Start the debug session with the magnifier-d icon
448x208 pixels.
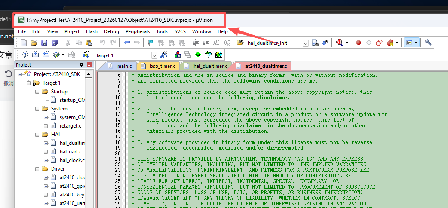tap(339, 43)
